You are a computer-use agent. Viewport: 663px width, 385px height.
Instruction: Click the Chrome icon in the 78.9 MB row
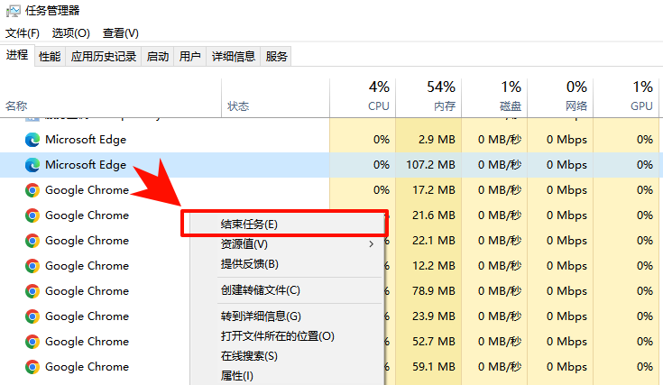coord(32,291)
